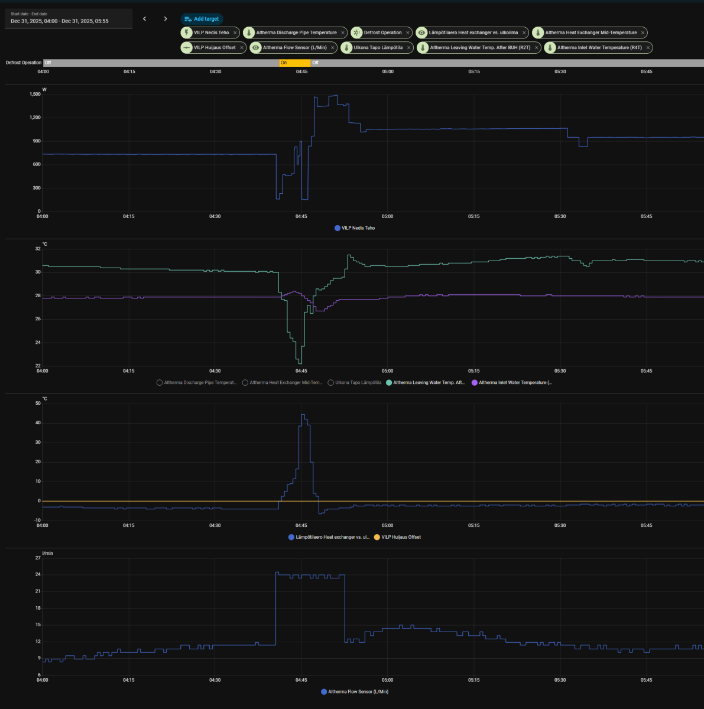Remove the Altherma Inlet Water Temperature (R4T) chip

[x=648, y=48]
